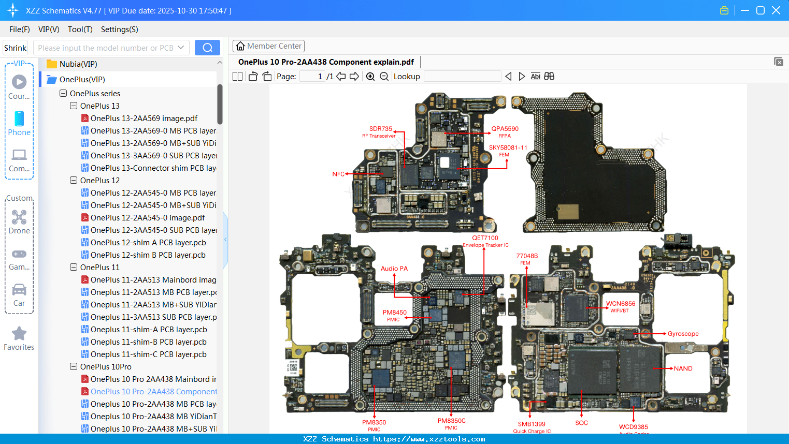Click the Member Center button
This screenshot has height=444, width=789.
click(x=268, y=46)
